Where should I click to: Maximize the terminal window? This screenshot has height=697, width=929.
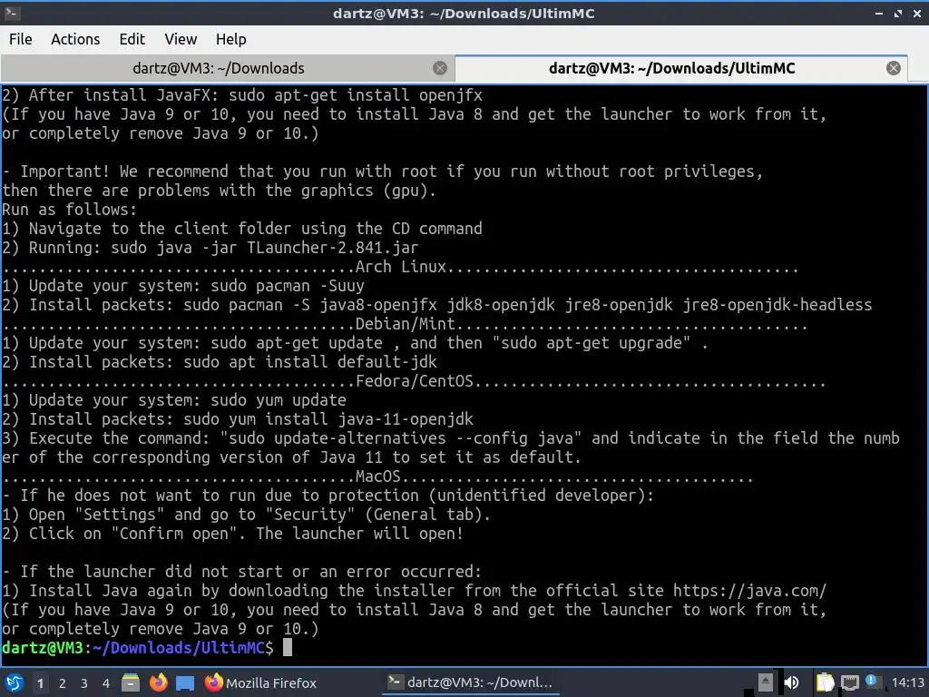(898, 13)
